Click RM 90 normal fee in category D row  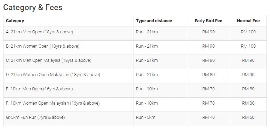[x=248, y=75]
